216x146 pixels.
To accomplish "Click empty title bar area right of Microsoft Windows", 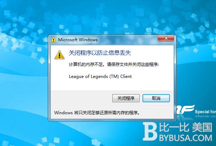I will tap(127, 40).
